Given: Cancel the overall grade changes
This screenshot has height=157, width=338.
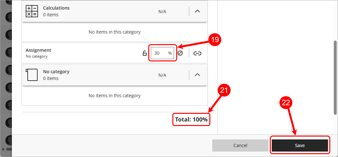Looking at the screenshot, I should point(240,145).
